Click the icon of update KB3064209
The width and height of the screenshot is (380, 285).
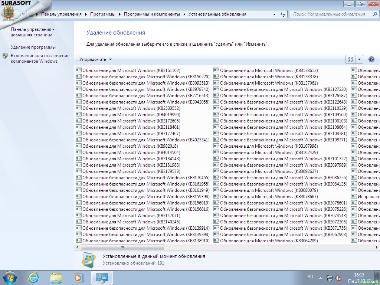click(216, 240)
